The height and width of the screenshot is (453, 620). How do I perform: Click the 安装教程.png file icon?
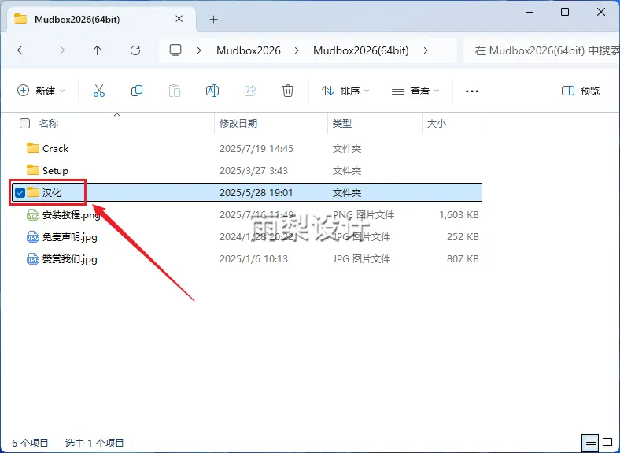pyautogui.click(x=33, y=215)
